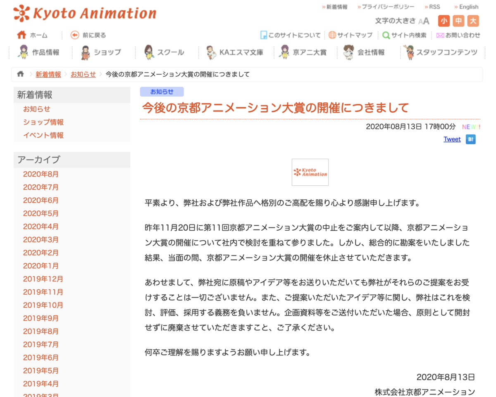This screenshot has height=397, width=496.
Task: Go to ホーム via the house icon
Action: coord(21,35)
